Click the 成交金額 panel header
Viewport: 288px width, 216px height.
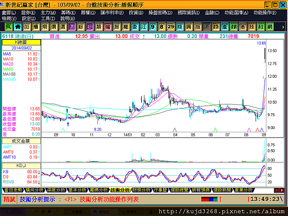click(21, 141)
